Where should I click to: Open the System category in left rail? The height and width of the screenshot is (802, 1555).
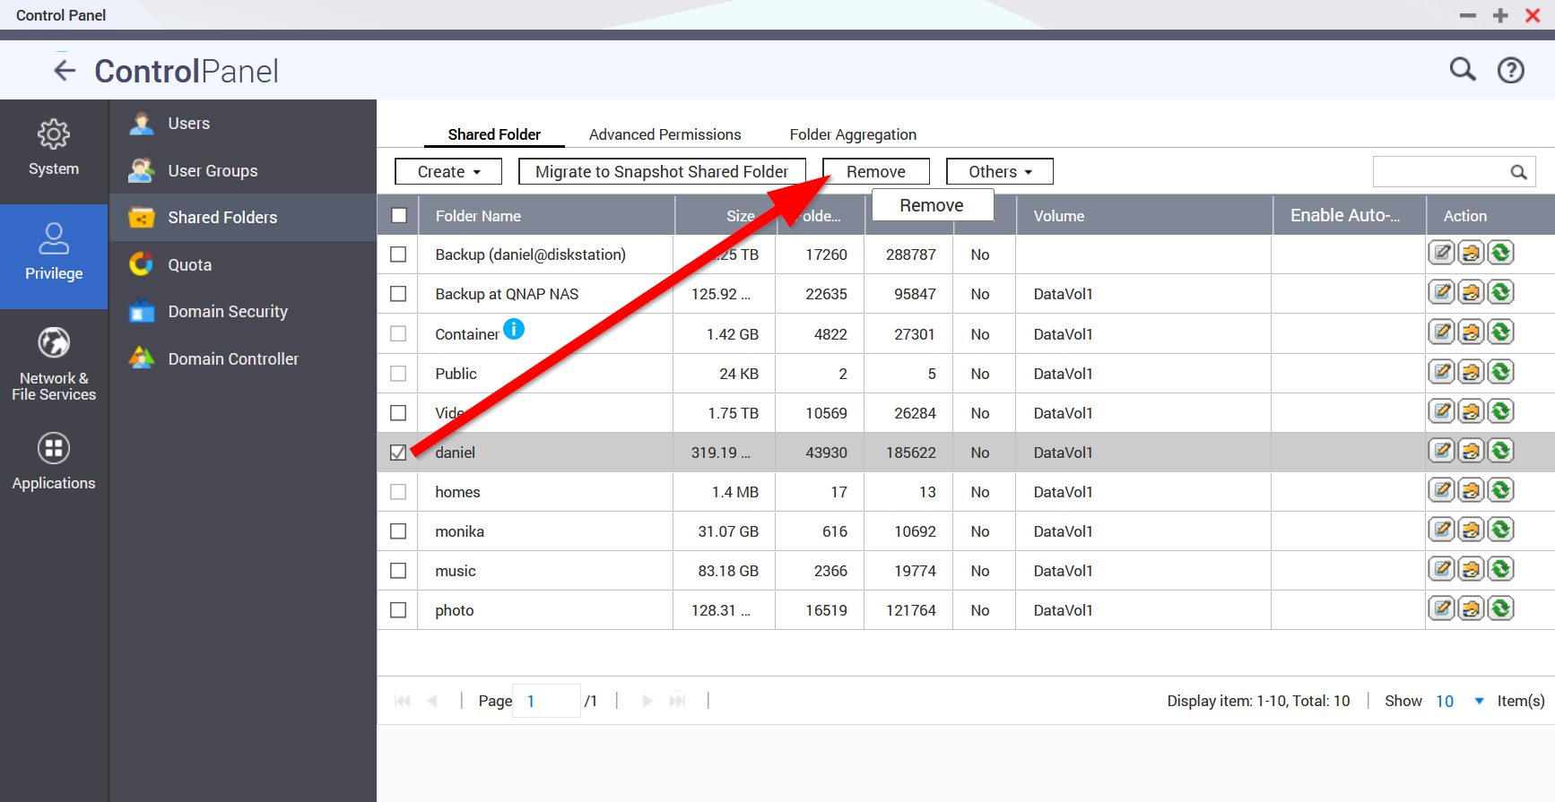point(54,148)
